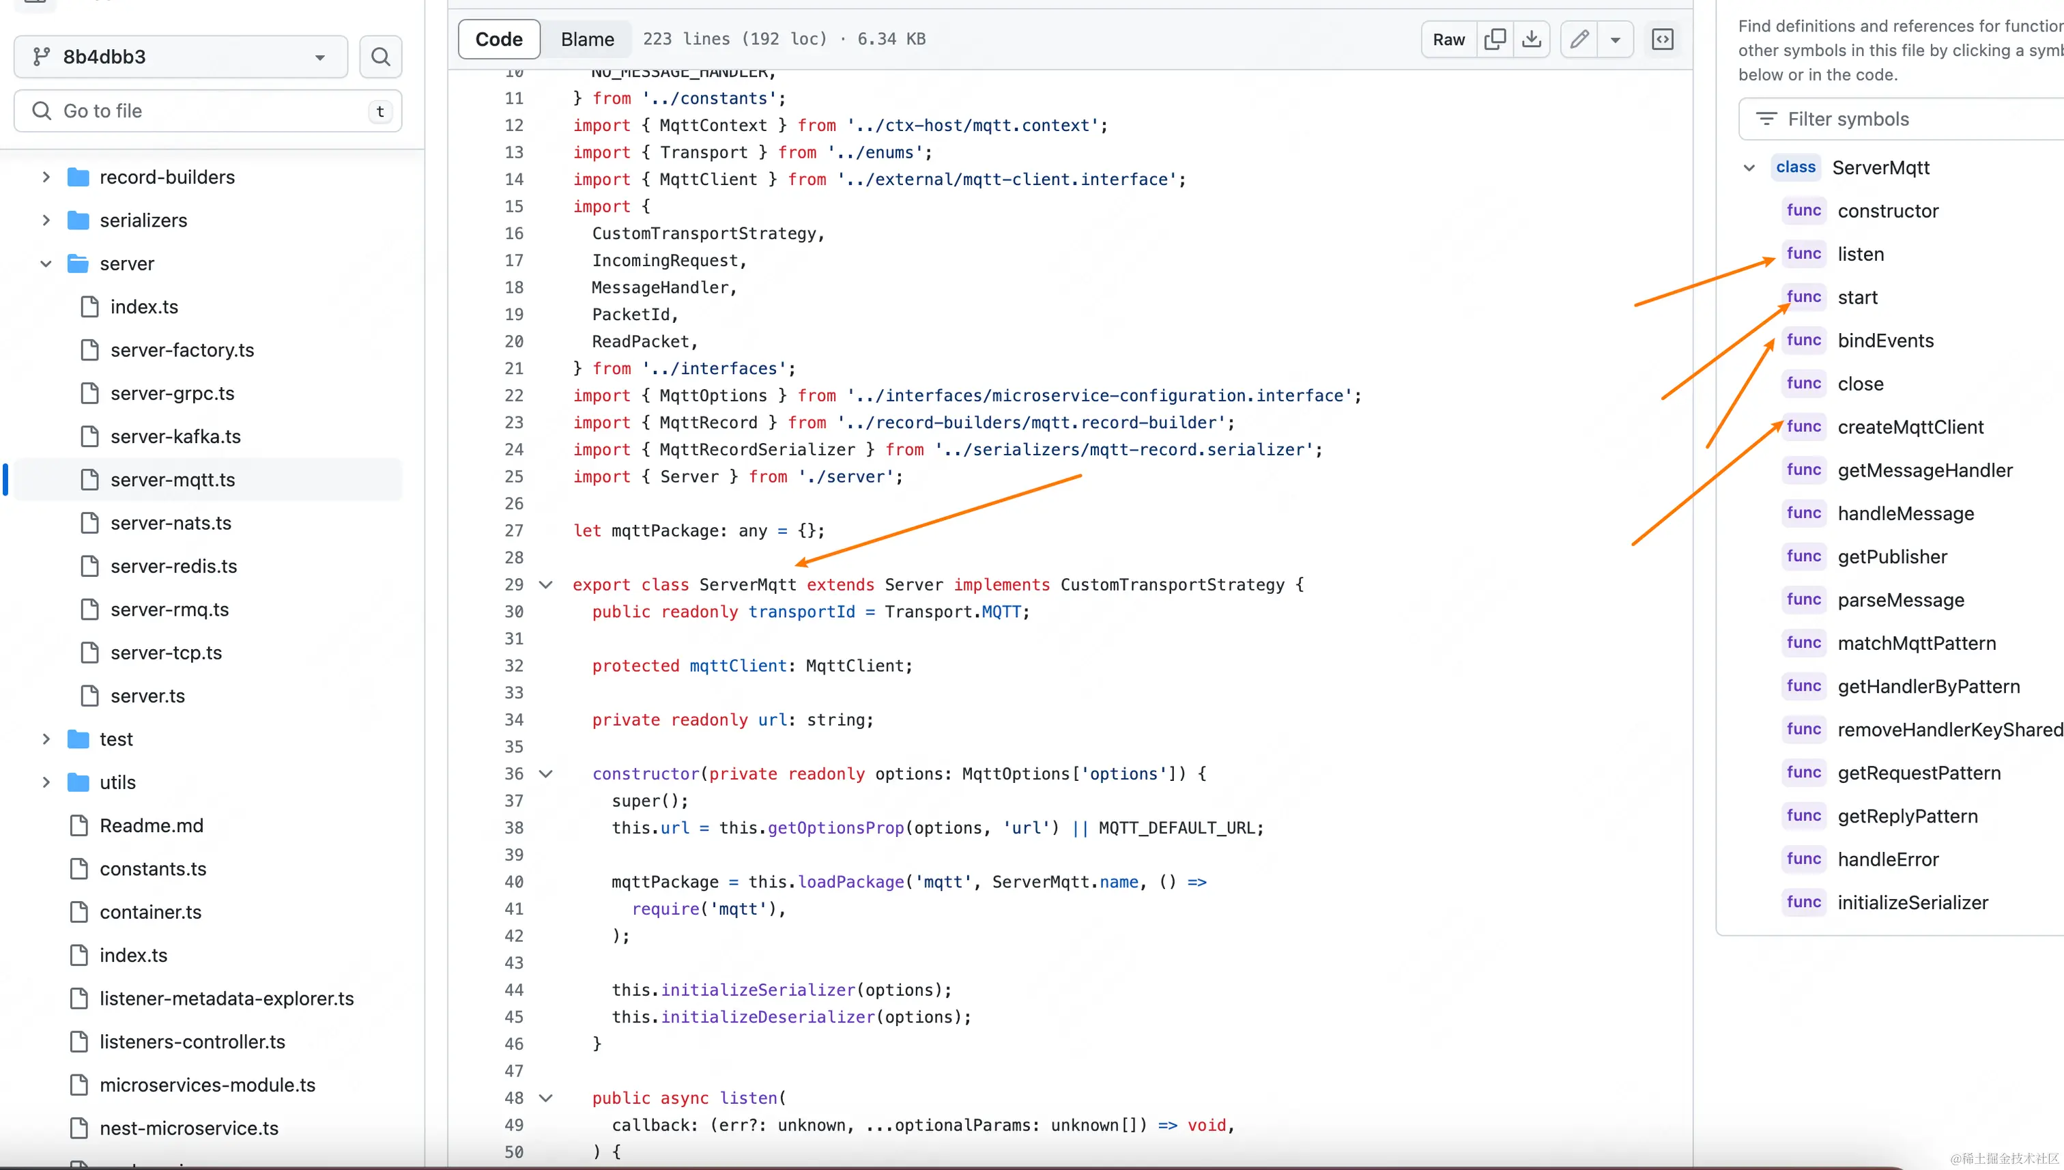Screen dimensions: 2064x1170
Task: Expand the record-builders folder
Action: click(x=46, y=177)
